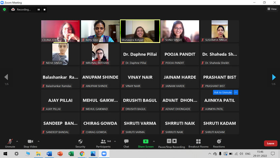Click Zoom icon in taskbar
Screen dimensions: 280x158
coord(104,154)
